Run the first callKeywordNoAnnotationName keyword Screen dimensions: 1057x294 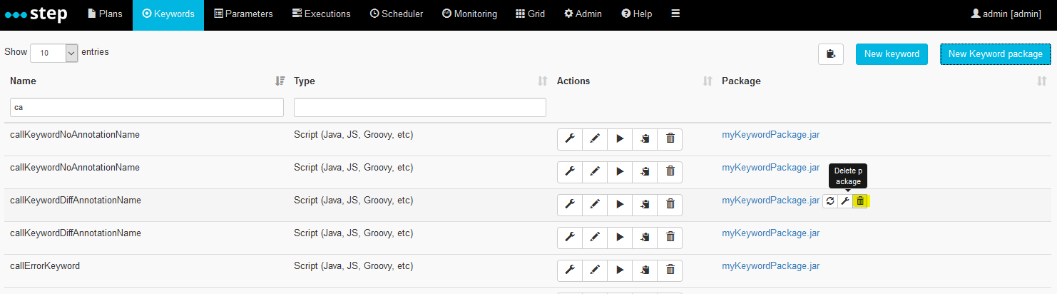(x=620, y=139)
